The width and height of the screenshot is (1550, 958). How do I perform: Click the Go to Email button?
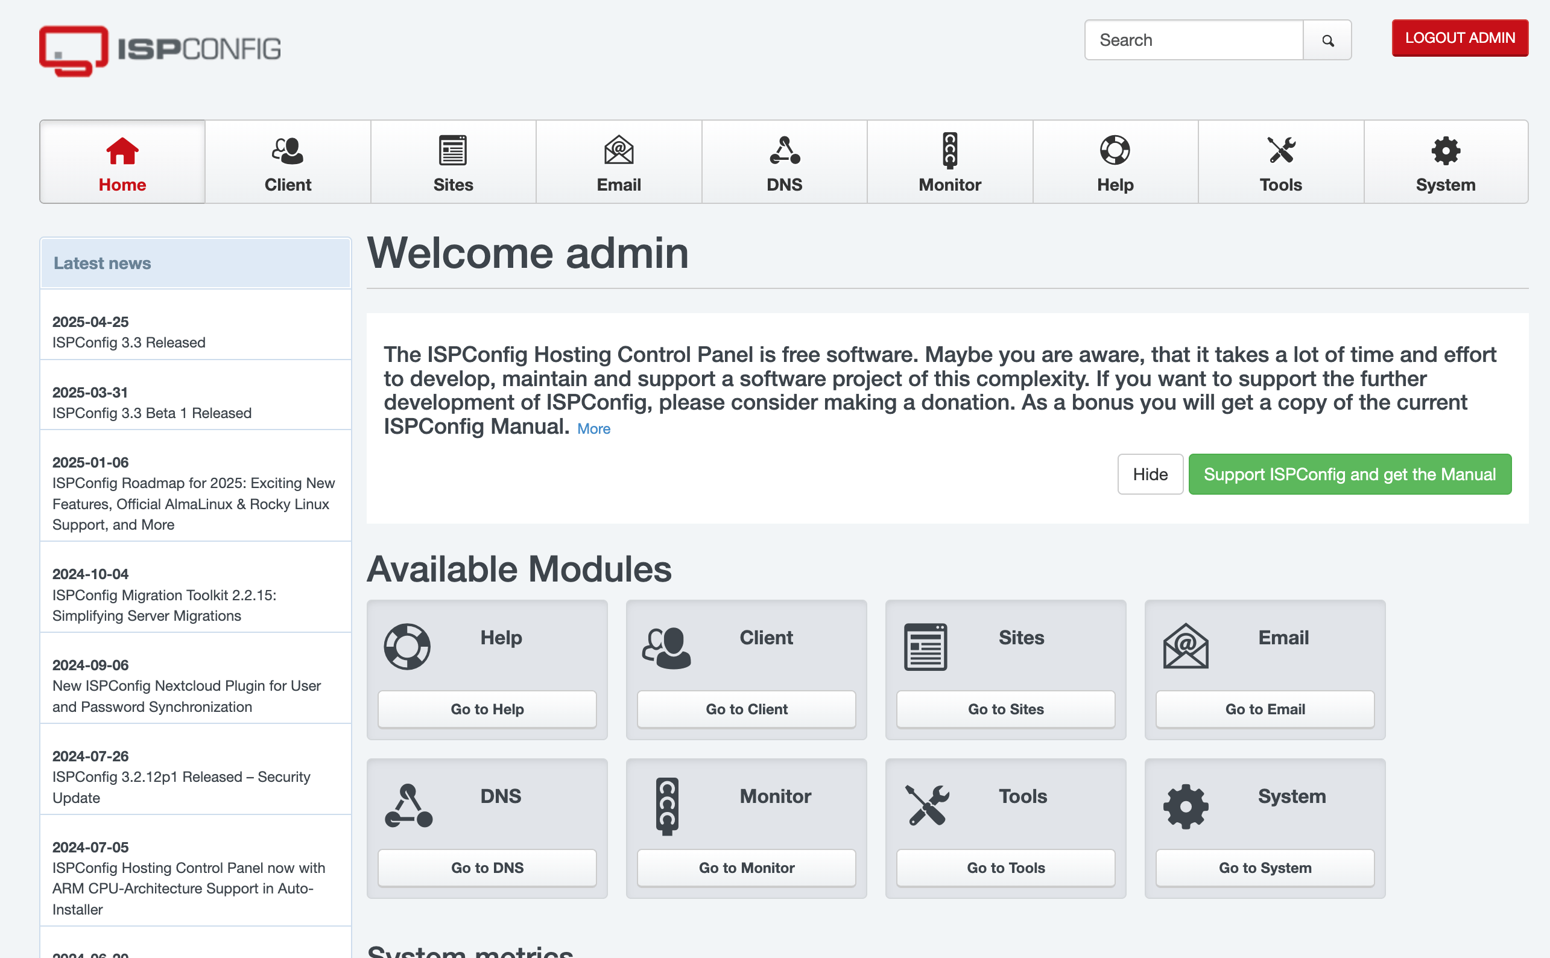pyautogui.click(x=1265, y=709)
